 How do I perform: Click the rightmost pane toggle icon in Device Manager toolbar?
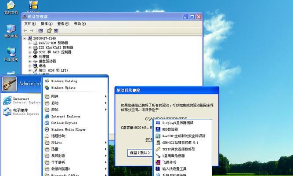(x=56, y=30)
